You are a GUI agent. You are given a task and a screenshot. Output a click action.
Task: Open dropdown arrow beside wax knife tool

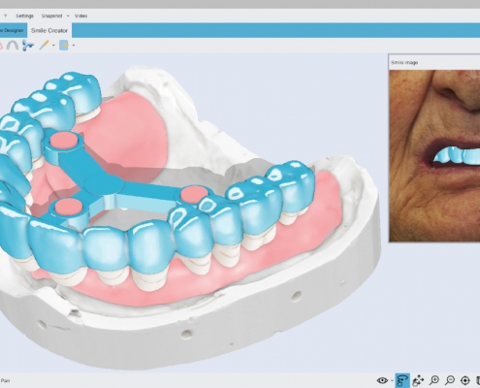[x=53, y=46]
